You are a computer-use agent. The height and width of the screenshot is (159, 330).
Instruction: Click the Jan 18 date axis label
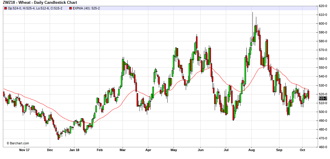pyautogui.click(x=74, y=150)
